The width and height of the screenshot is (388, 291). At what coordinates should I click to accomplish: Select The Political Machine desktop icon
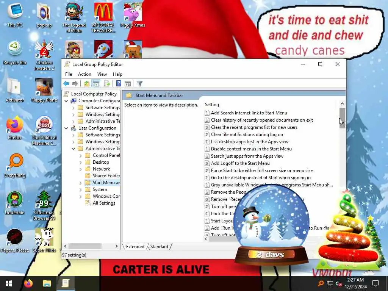click(x=44, y=130)
